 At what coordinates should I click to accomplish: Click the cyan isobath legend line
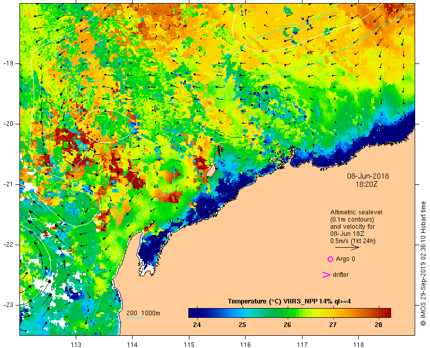point(135,318)
